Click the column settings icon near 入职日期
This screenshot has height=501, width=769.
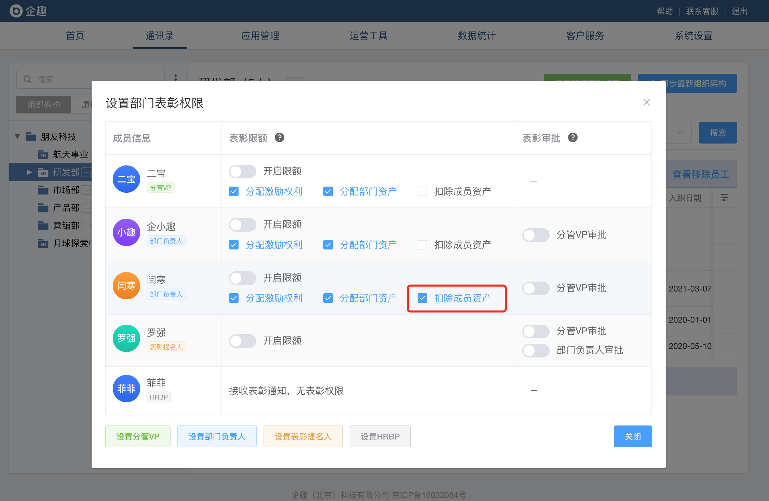tap(724, 198)
